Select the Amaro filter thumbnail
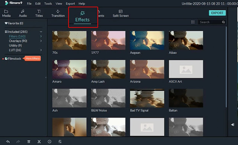Screen dimensions: 238x145 [x=70, y=69]
